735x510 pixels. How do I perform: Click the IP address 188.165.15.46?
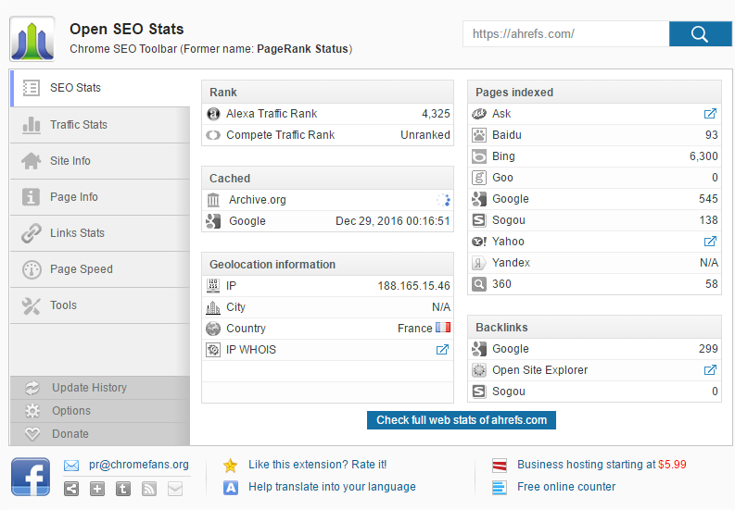[414, 286]
